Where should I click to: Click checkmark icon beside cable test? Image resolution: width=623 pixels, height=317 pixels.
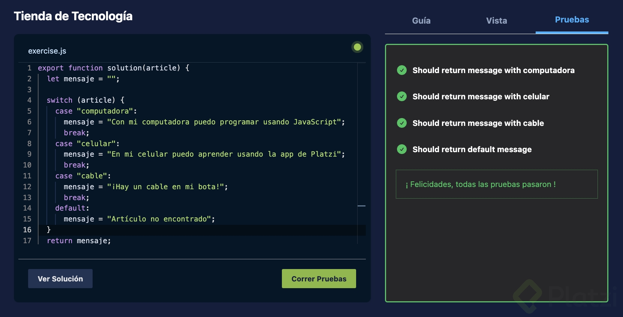point(402,123)
